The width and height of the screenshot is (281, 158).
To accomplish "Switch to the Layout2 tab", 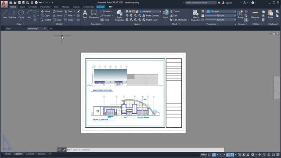I will (x=30, y=154).
